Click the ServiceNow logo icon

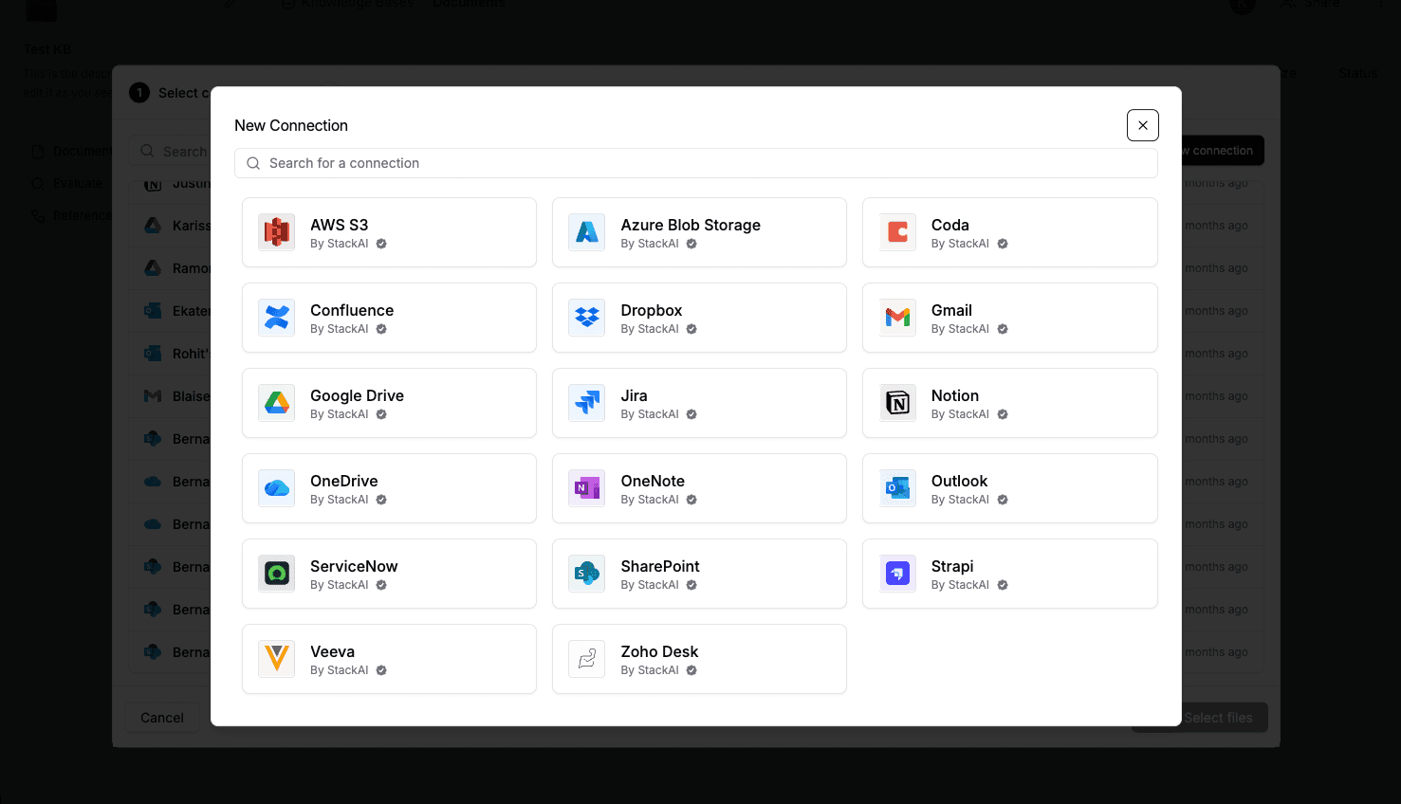point(277,574)
